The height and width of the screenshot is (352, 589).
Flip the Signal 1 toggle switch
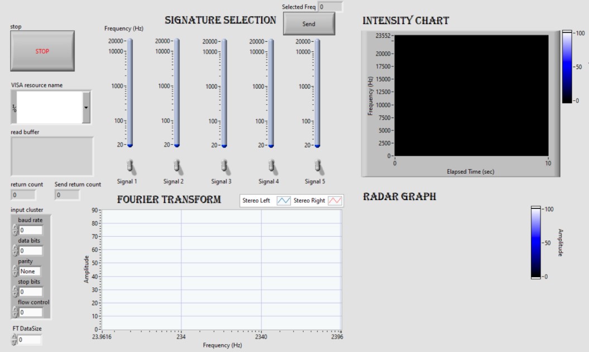click(x=130, y=167)
